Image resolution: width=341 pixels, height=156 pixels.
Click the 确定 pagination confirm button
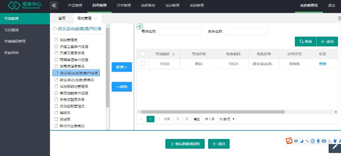tap(197, 119)
